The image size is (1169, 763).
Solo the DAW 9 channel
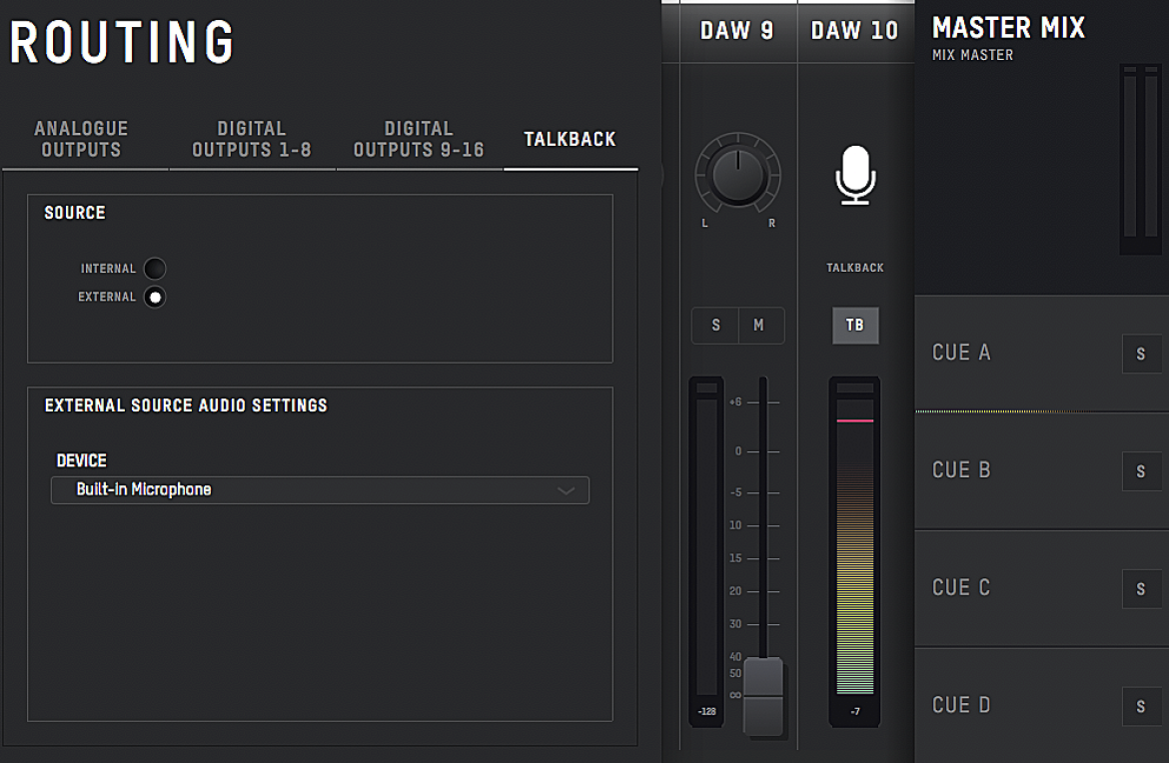click(x=715, y=326)
